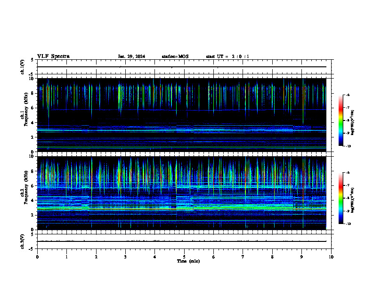This screenshot has height=288, width=373.
Task: Click time axis tick label "9"
Action: [301, 257]
